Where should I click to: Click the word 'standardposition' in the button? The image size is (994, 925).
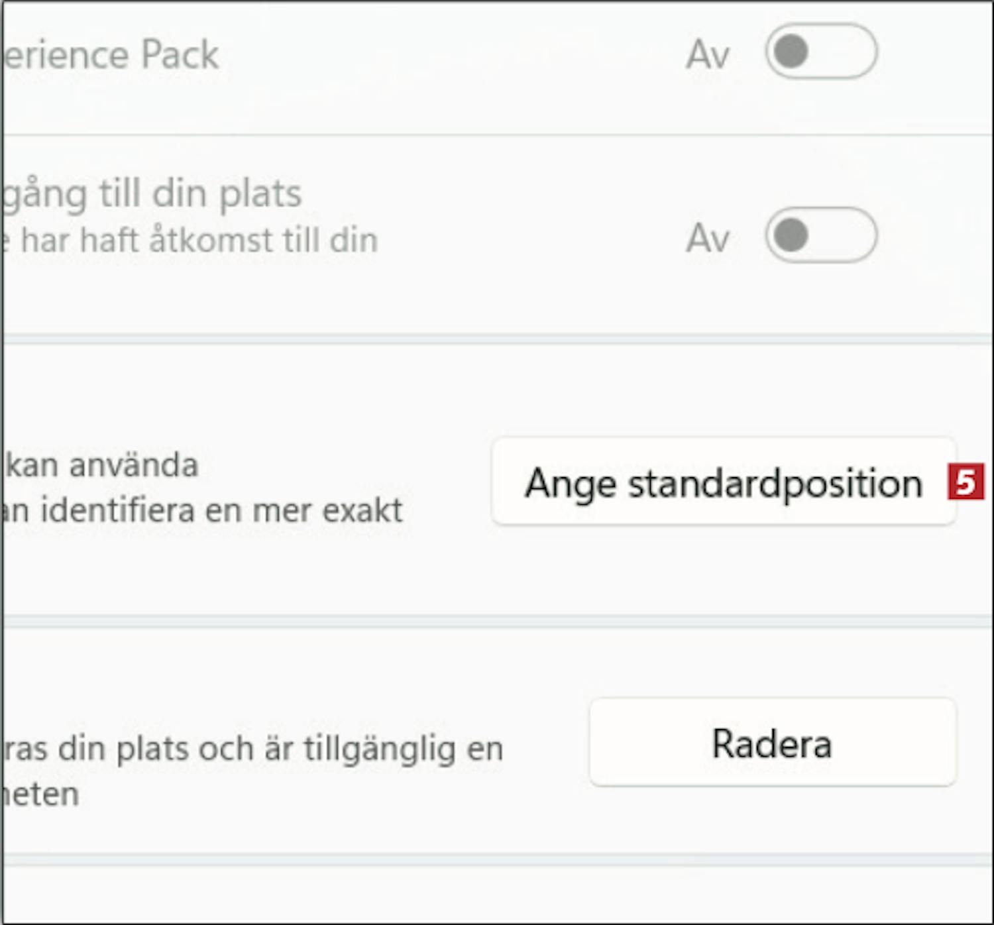775,483
